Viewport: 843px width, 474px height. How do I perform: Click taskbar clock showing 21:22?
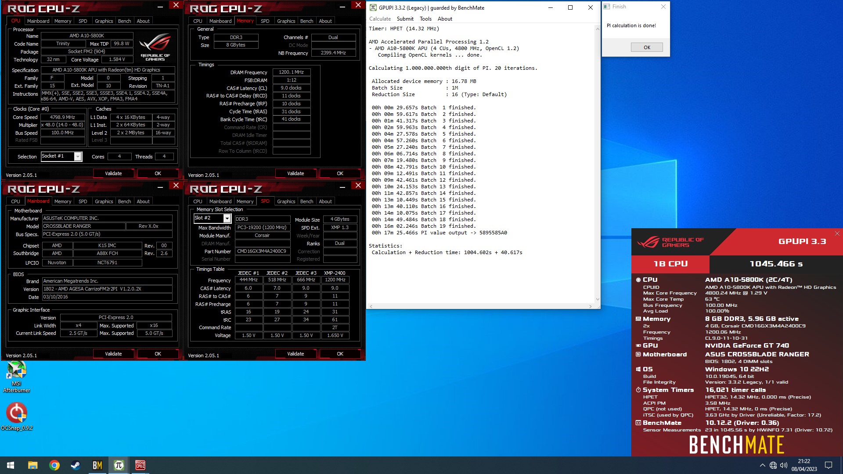coord(804,465)
